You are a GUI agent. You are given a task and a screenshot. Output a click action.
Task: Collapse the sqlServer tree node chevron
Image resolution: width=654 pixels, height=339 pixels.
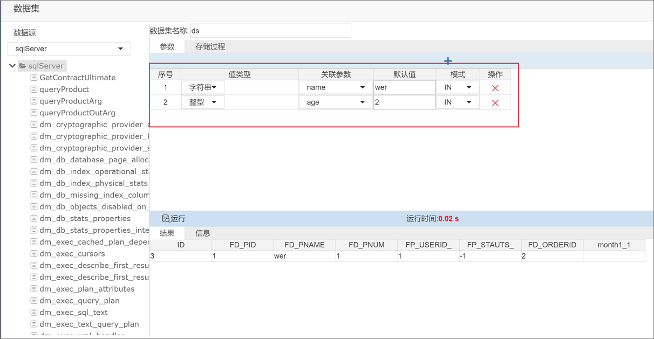pyautogui.click(x=12, y=66)
